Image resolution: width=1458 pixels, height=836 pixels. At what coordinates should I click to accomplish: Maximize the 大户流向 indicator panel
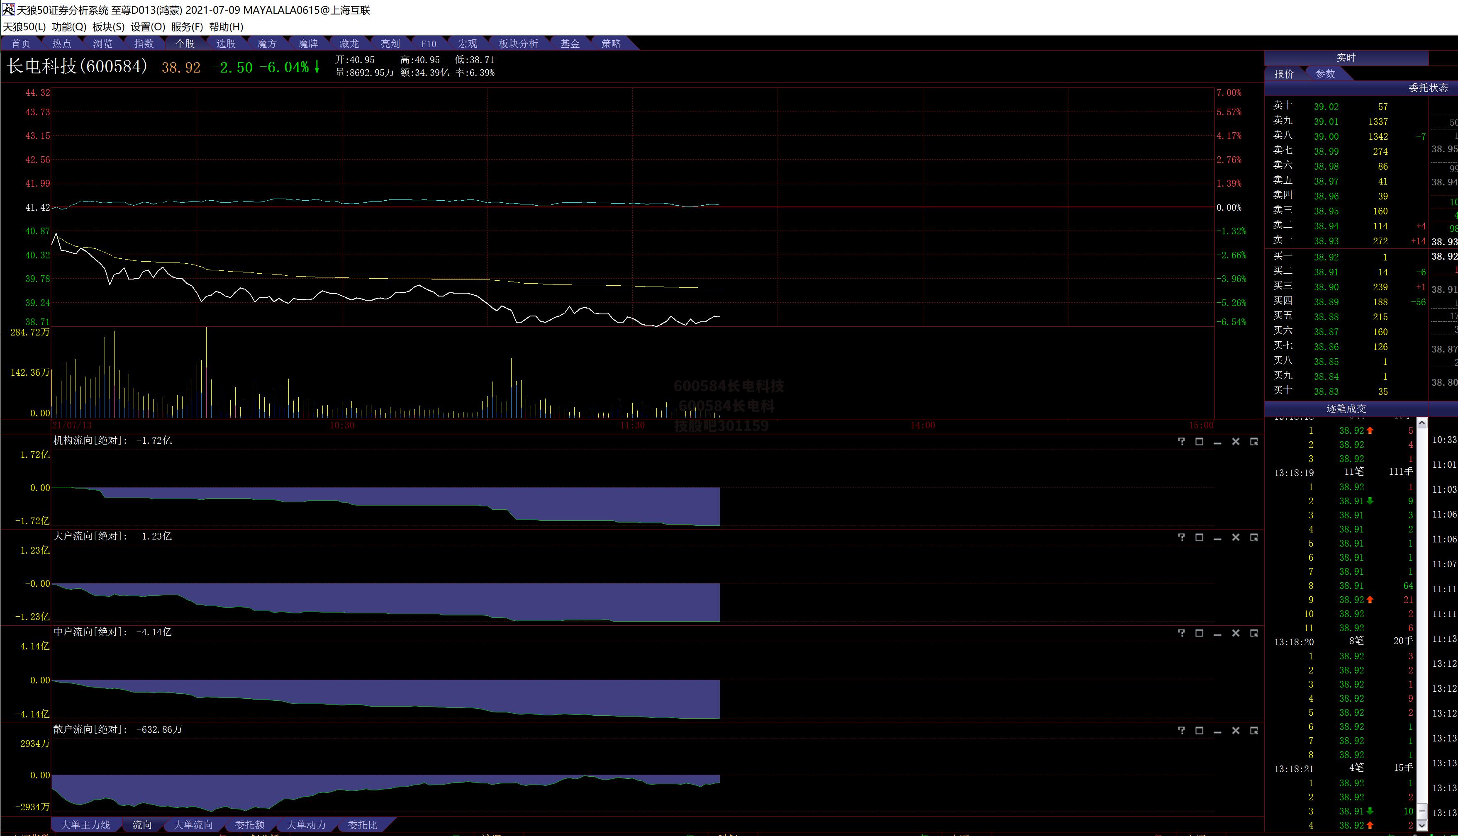(x=1199, y=537)
